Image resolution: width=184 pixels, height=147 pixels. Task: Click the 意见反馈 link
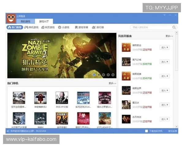pyautogui.click(x=172, y=131)
